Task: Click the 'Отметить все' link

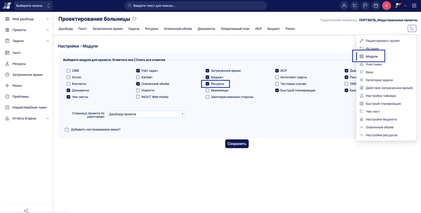Action: click(123, 60)
